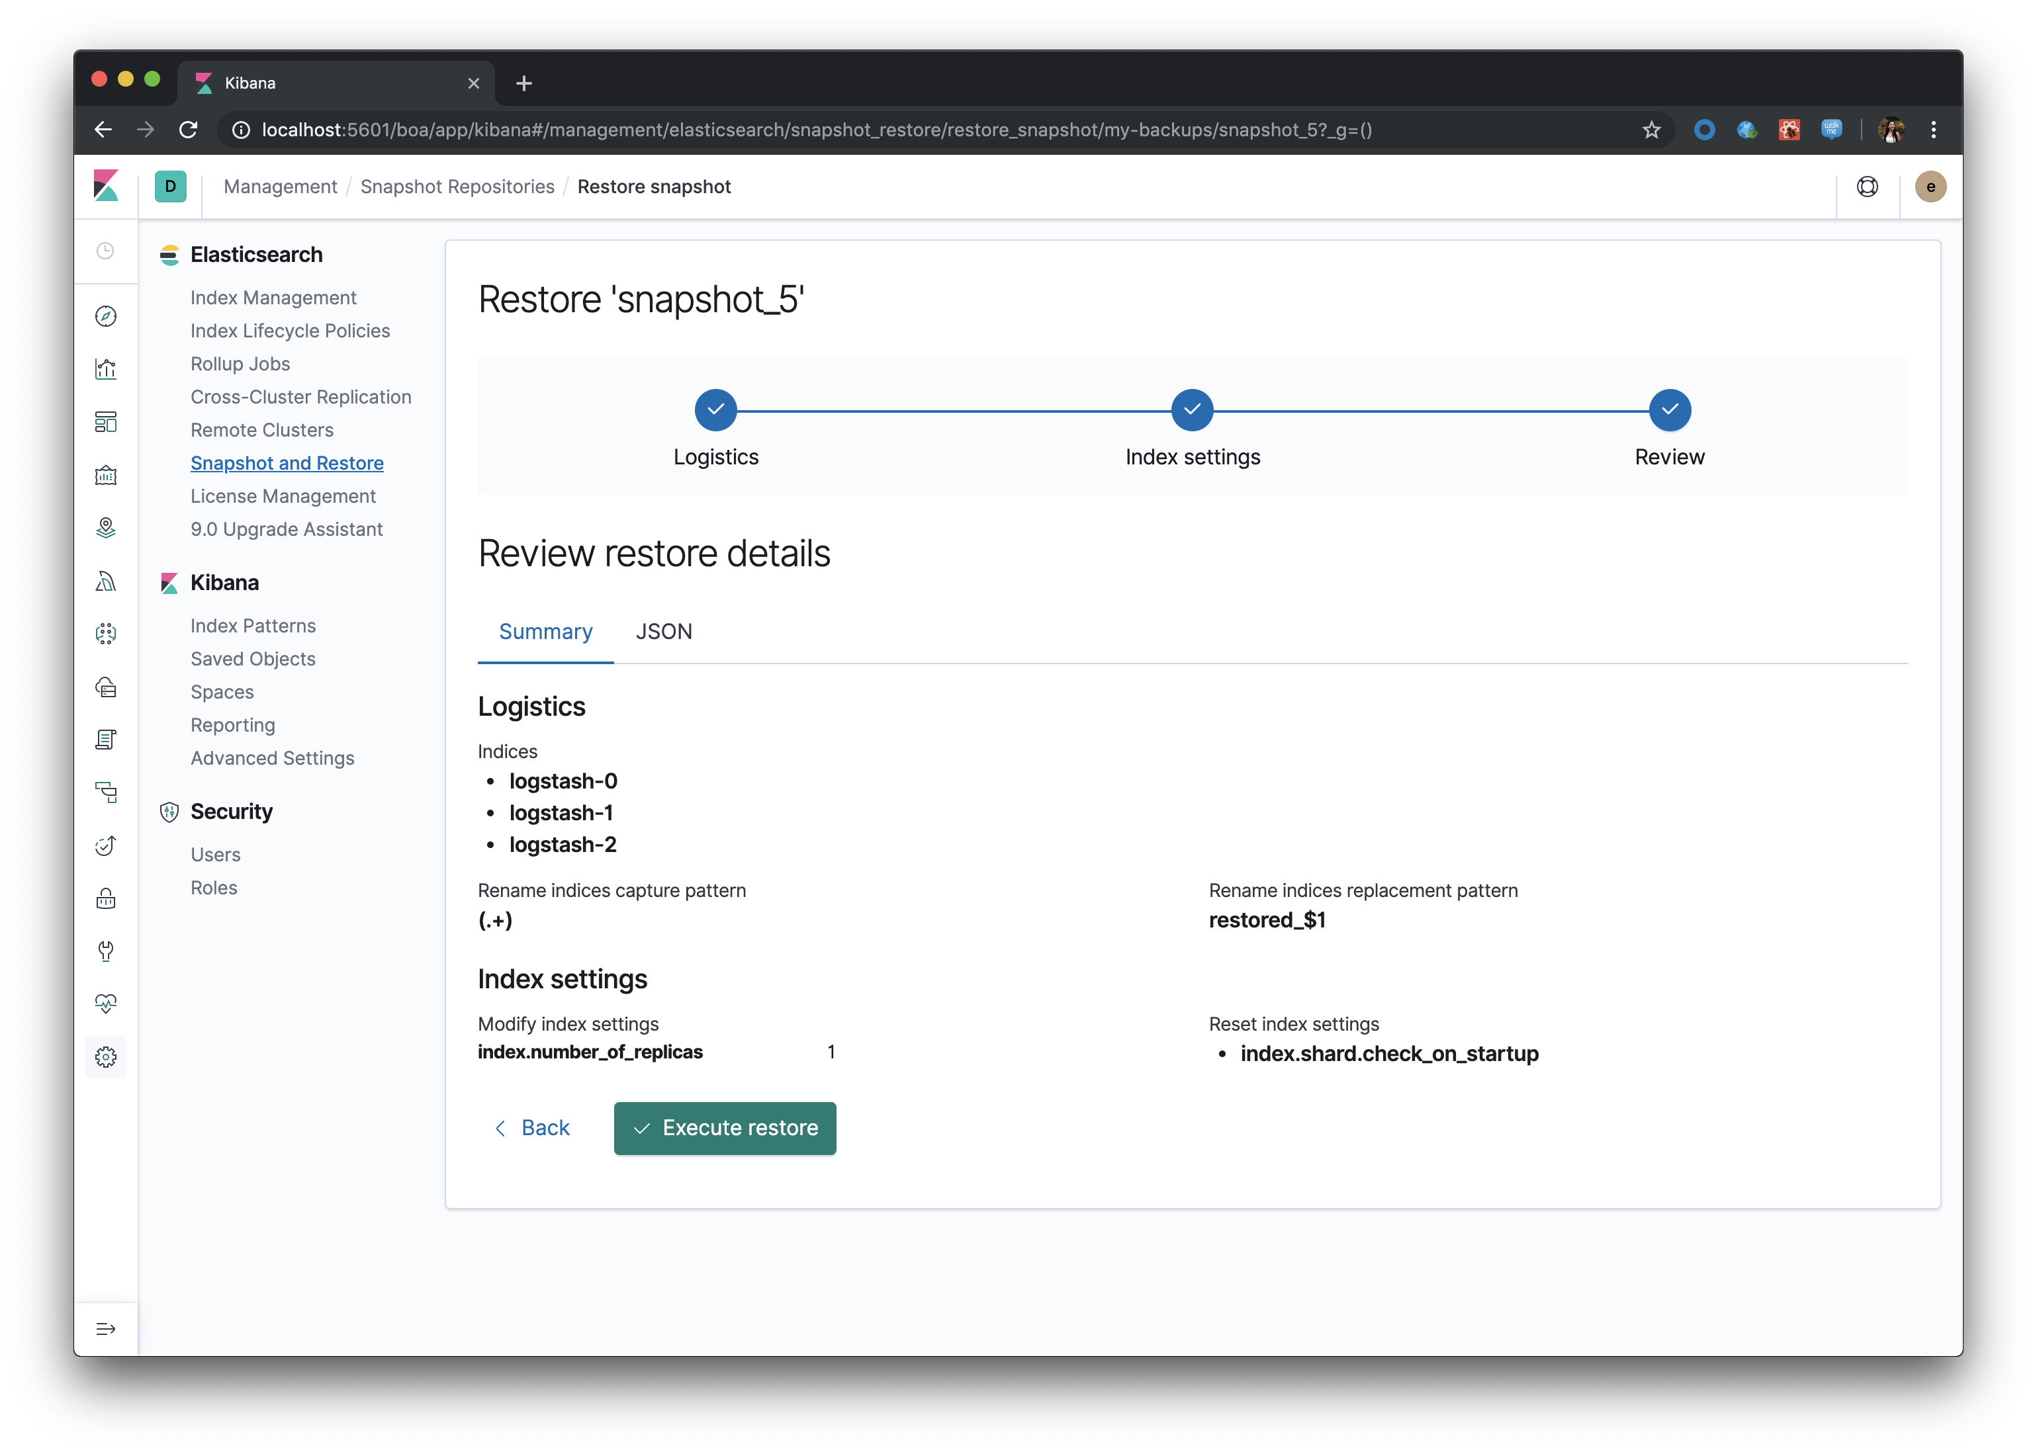Click the Kibana logo in header
The image size is (2037, 1454).
click(106, 187)
